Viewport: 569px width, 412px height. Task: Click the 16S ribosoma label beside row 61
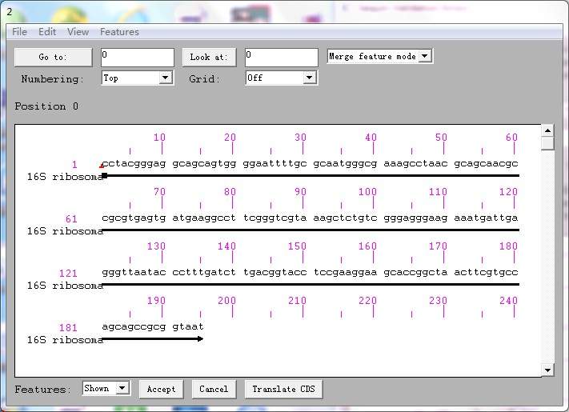65,231
